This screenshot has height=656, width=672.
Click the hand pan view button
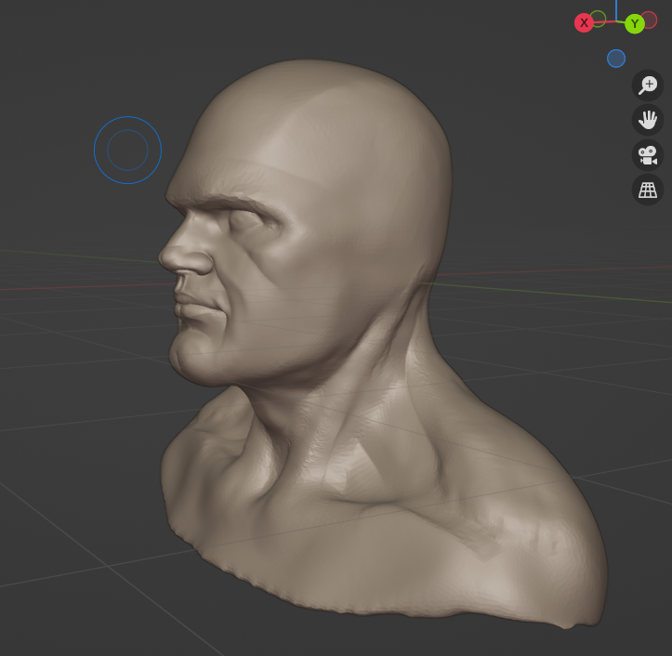tap(648, 120)
